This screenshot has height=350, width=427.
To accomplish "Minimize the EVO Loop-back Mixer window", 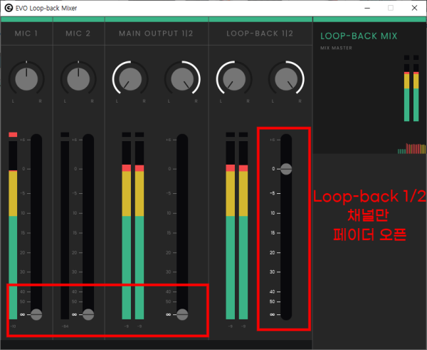I will pos(367,8).
